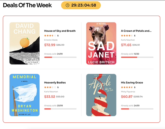Click the clock icon in countdown timer
The width and height of the screenshot is (165, 129).
point(67,5)
